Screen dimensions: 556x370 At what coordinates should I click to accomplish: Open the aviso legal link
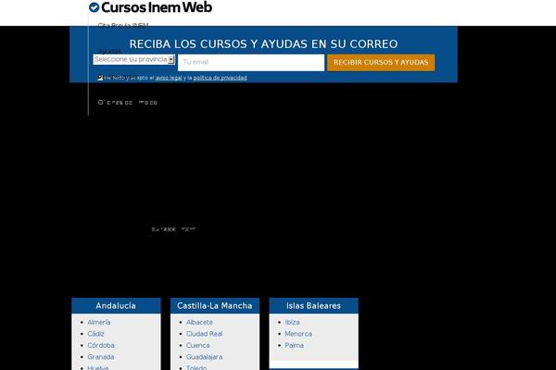click(169, 78)
